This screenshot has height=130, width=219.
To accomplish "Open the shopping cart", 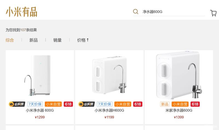I will tap(213, 13).
